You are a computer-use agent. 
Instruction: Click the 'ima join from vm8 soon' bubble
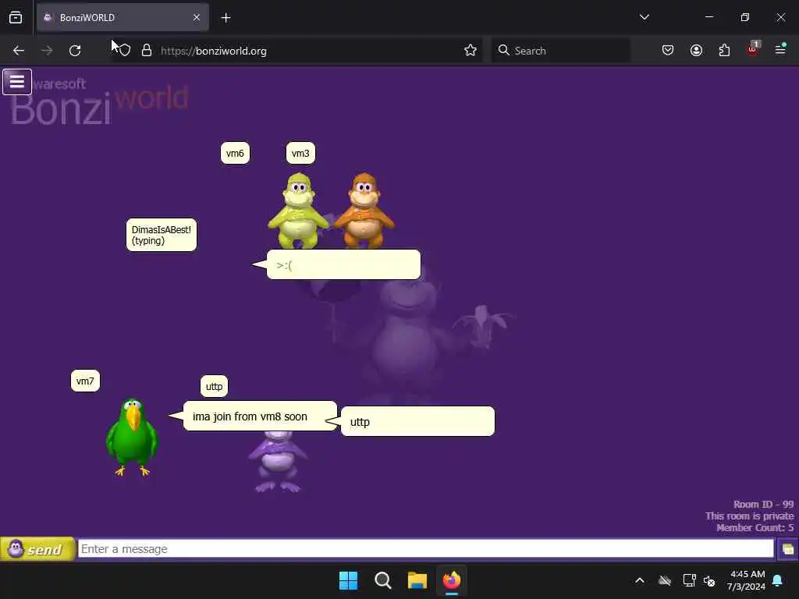point(260,416)
